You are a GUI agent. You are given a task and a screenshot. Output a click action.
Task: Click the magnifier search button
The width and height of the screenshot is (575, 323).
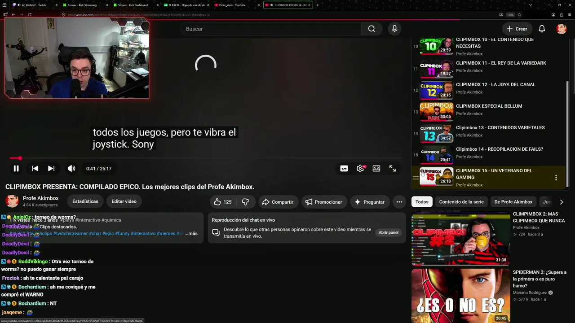pos(372,29)
